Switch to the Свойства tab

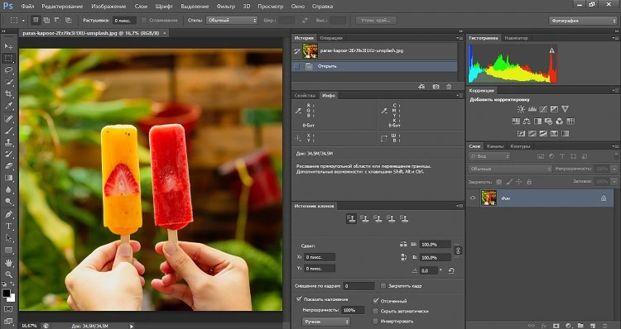point(305,95)
